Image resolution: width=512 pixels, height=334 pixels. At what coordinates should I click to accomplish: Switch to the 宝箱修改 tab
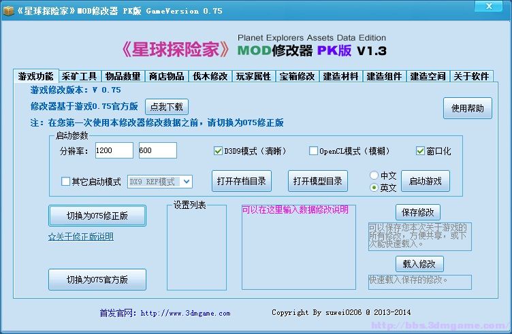[297, 76]
